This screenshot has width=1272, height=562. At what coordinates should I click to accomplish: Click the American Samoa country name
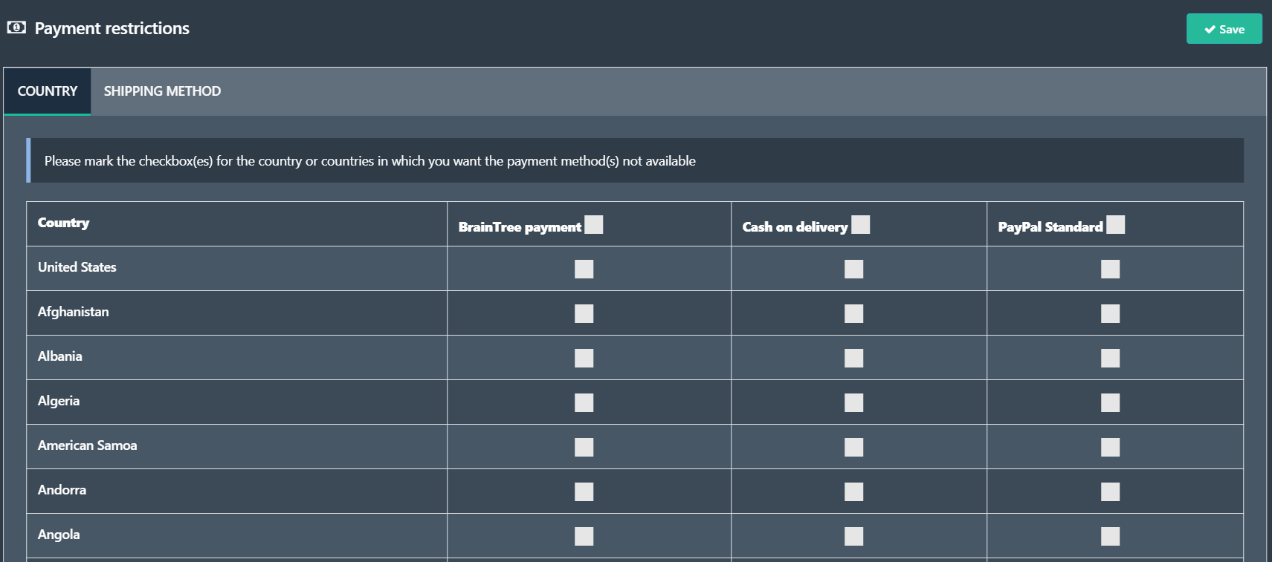pos(88,445)
